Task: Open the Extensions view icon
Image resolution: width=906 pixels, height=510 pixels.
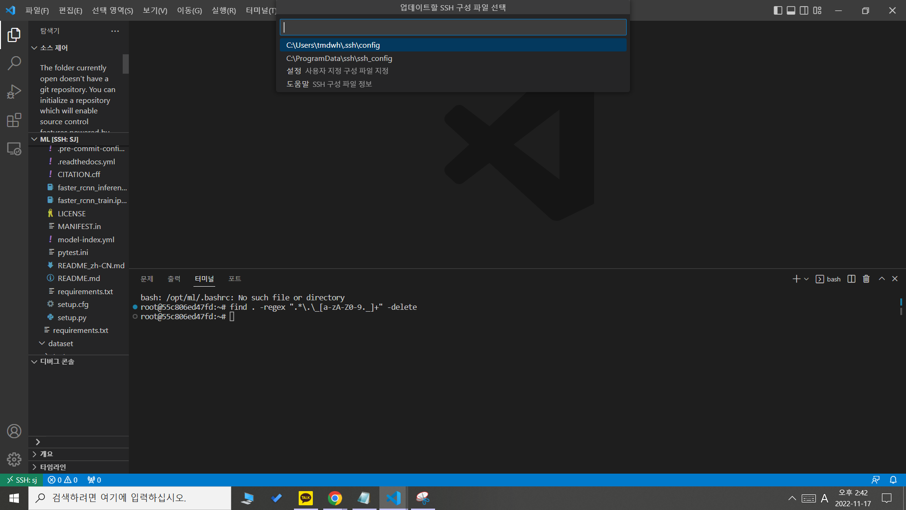Action: click(x=14, y=120)
